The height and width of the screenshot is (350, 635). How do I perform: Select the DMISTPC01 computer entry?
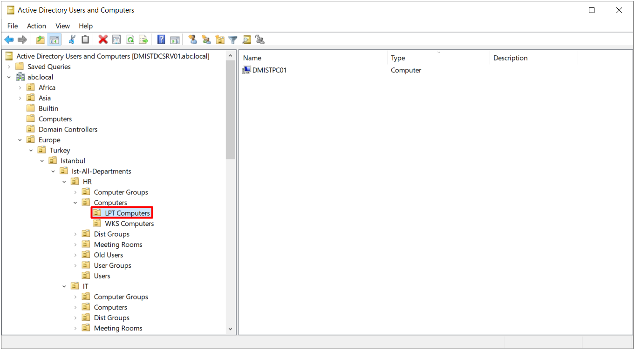pos(269,70)
